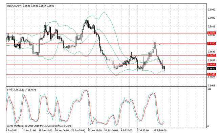
Task: Click the ICMB Platform MetaQuotes copyright text
Action: [x=40, y=126]
